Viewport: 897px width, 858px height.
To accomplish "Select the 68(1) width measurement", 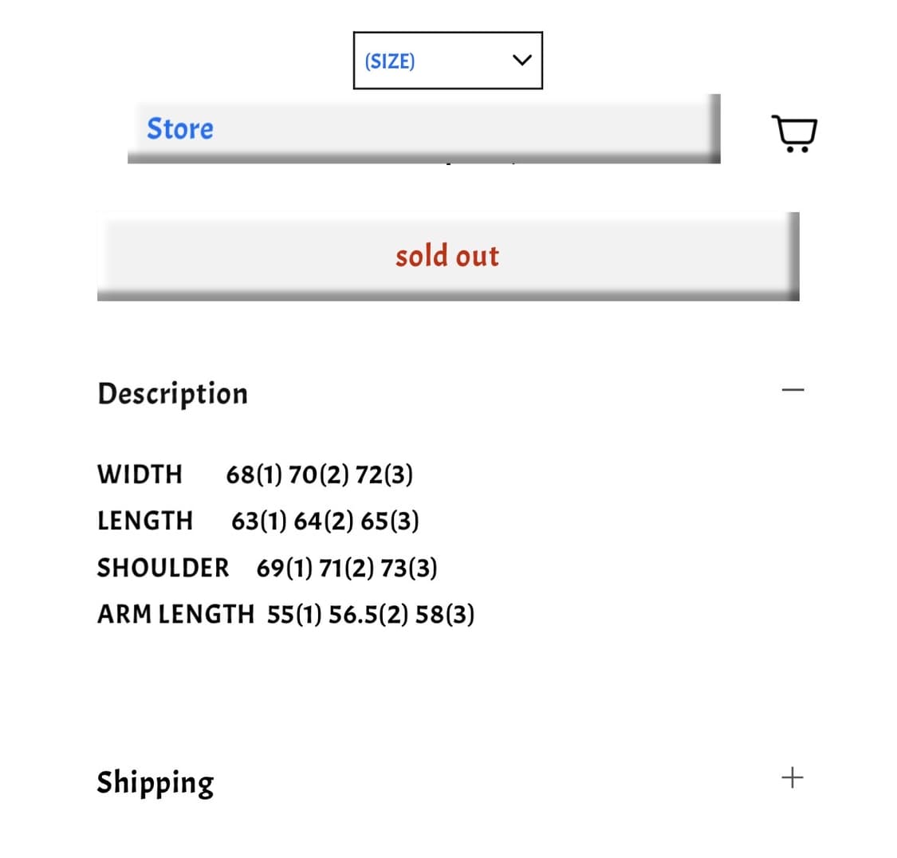I will point(254,474).
